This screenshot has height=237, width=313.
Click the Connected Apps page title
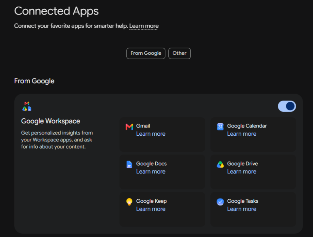[56, 11]
